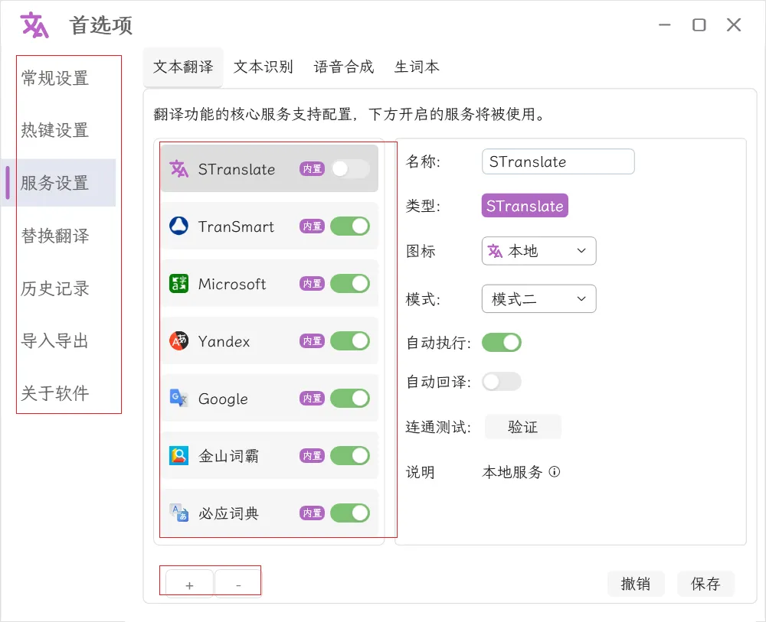Switch to the 文本翻译 tab

[183, 67]
